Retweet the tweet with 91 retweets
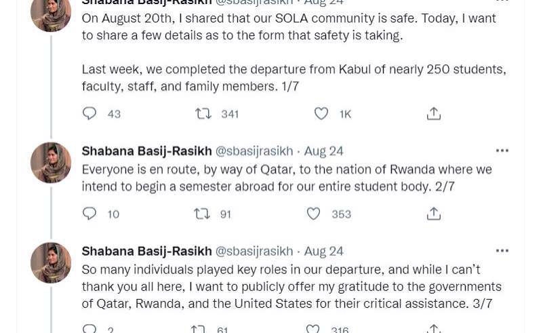This screenshot has width=543, height=333. (x=202, y=214)
